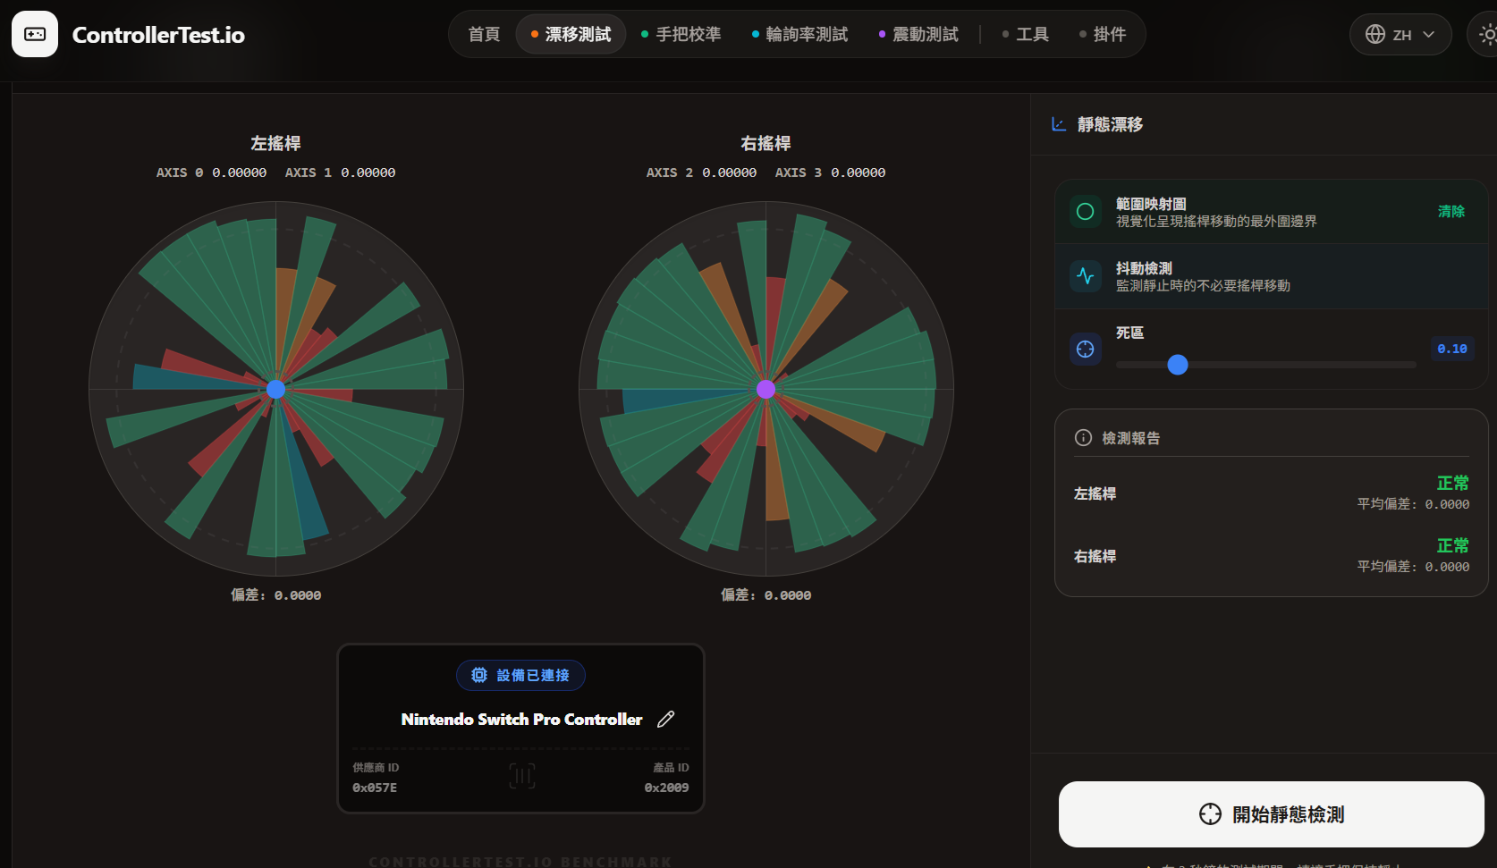Click the globe language icon
Viewport: 1497px width, 868px height.
(1375, 34)
